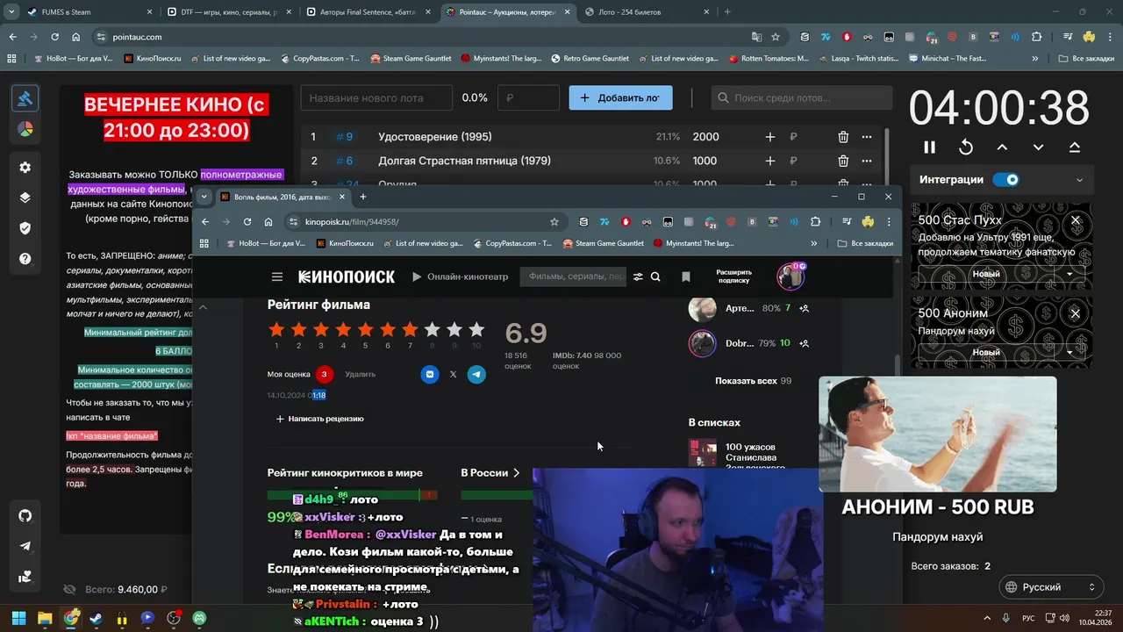
Task: Open Kinopoisk bookmarks icon
Action: (686, 276)
